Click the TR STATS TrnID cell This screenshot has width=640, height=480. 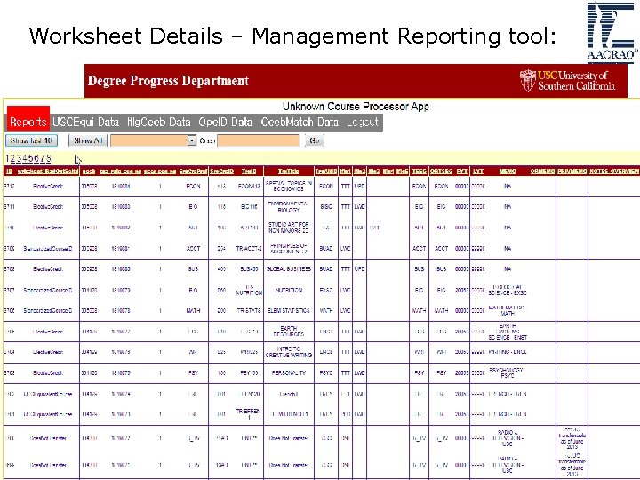(x=249, y=310)
